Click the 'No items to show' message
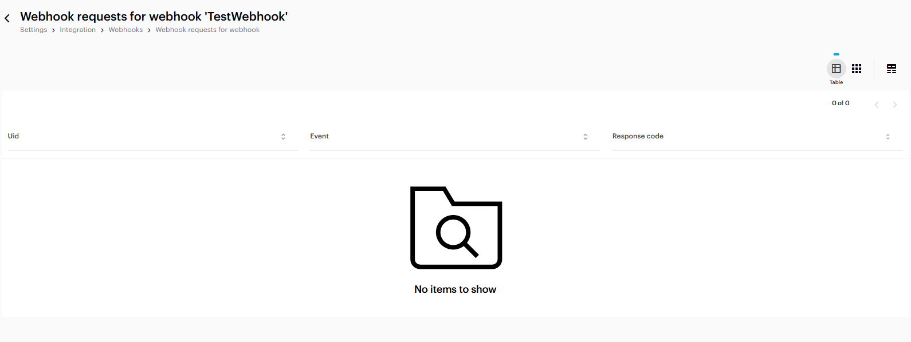This screenshot has height=342, width=911. click(x=455, y=289)
